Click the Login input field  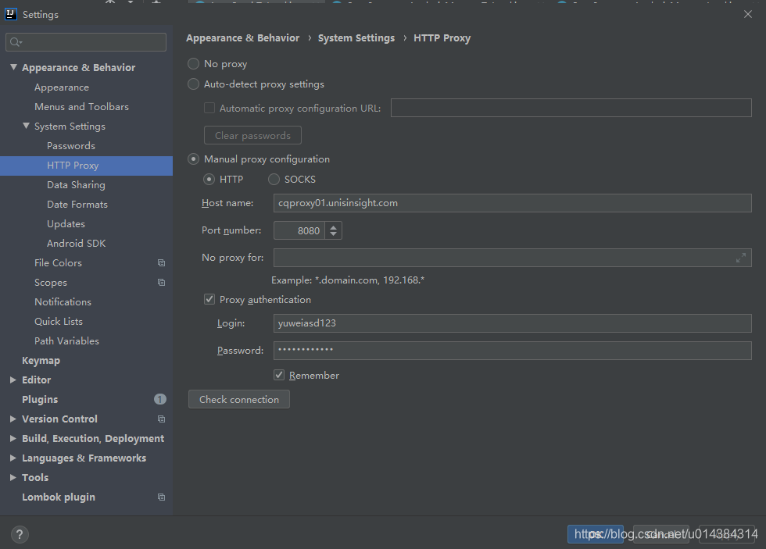(x=513, y=323)
